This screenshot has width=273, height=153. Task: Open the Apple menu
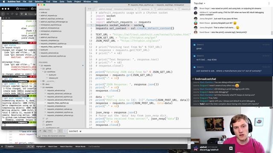pos(4,2)
